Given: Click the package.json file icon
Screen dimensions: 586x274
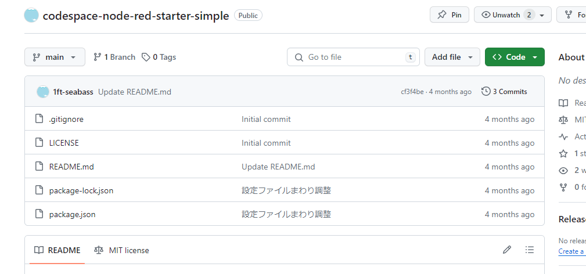Looking at the screenshot, I should 39,214.
